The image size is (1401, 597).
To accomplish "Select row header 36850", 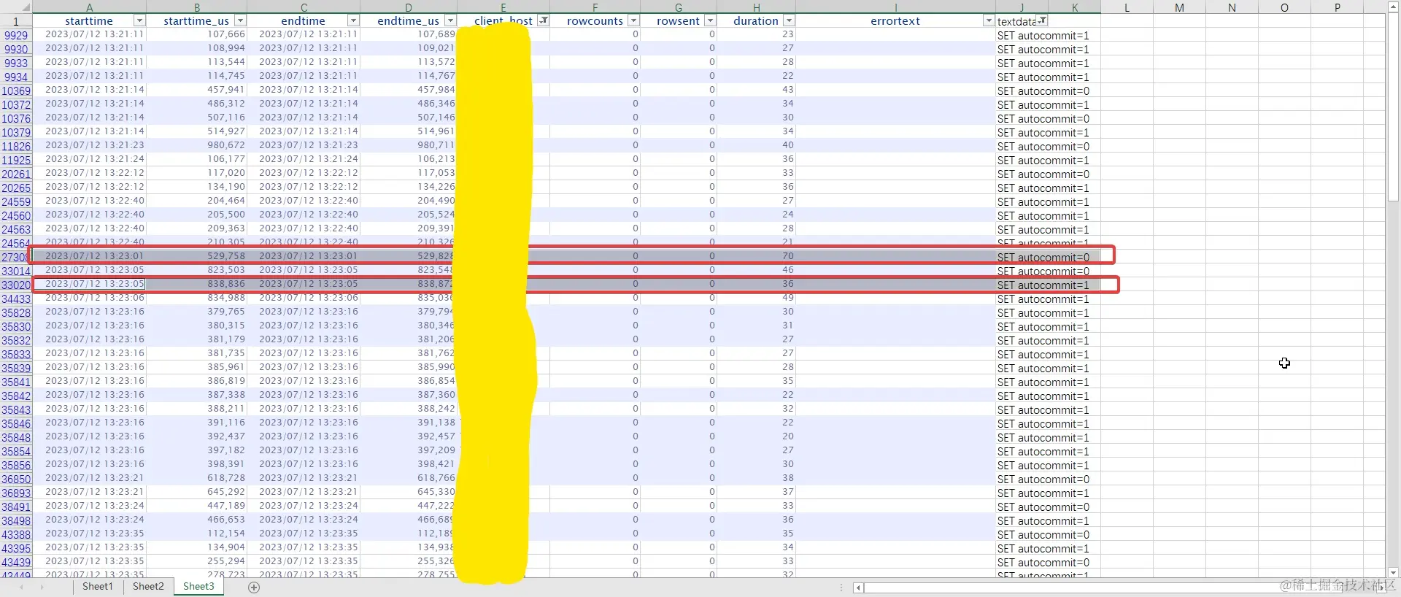I will [x=16, y=479].
